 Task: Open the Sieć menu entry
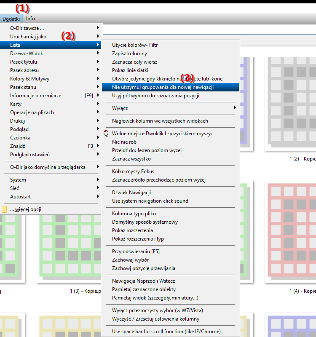click(x=51, y=188)
